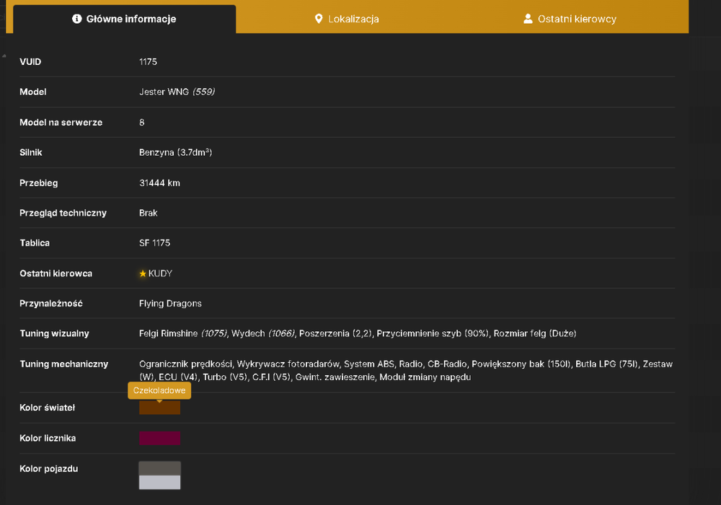Click the map pin icon beside Lokalizacja
This screenshot has height=505, width=721.
pos(318,19)
